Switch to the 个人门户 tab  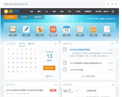(24, 17)
